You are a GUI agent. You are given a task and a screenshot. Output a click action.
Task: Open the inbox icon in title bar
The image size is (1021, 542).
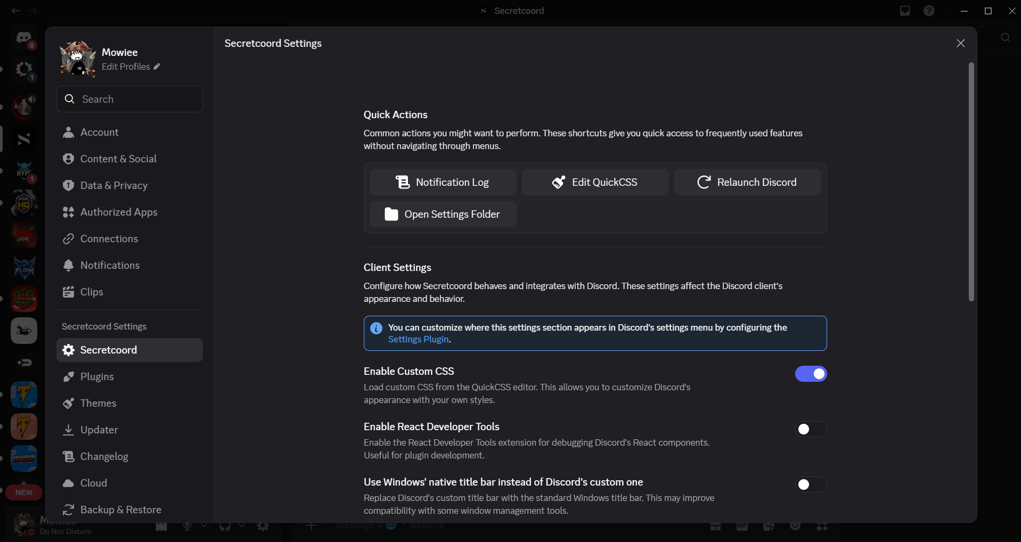905,11
